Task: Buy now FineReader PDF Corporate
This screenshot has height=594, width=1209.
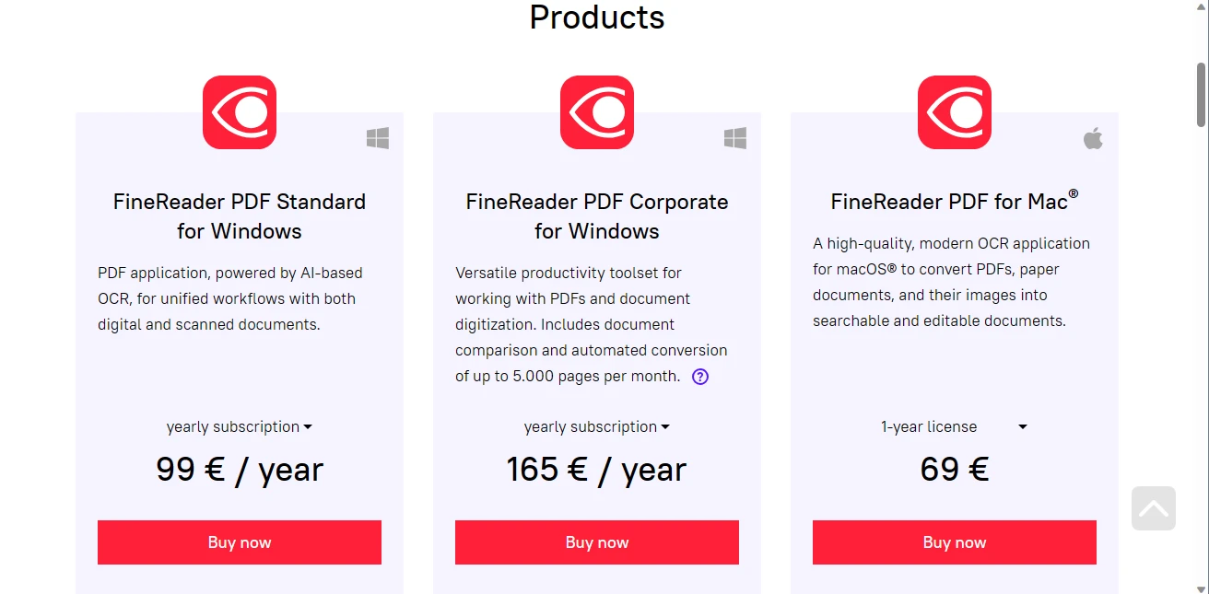Action: [597, 542]
